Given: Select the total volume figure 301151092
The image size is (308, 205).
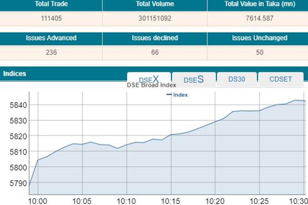Looking at the screenshot, I should (x=155, y=18).
